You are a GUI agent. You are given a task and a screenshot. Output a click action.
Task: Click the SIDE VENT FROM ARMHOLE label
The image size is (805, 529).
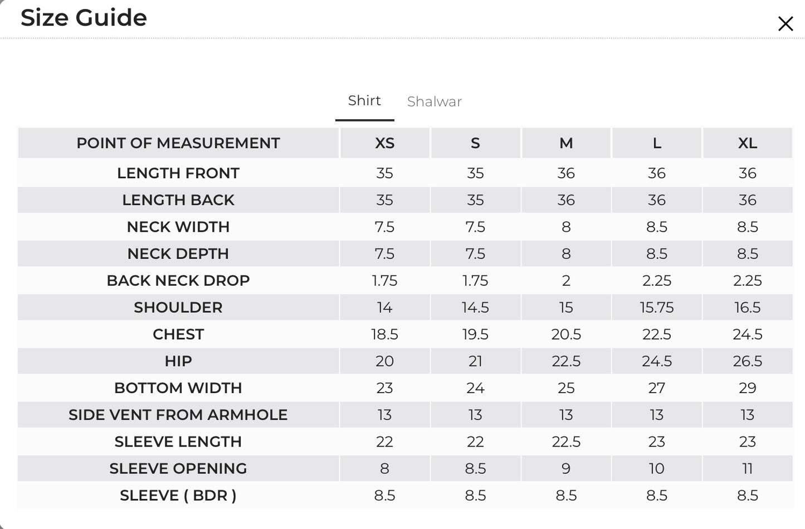pyautogui.click(x=178, y=415)
